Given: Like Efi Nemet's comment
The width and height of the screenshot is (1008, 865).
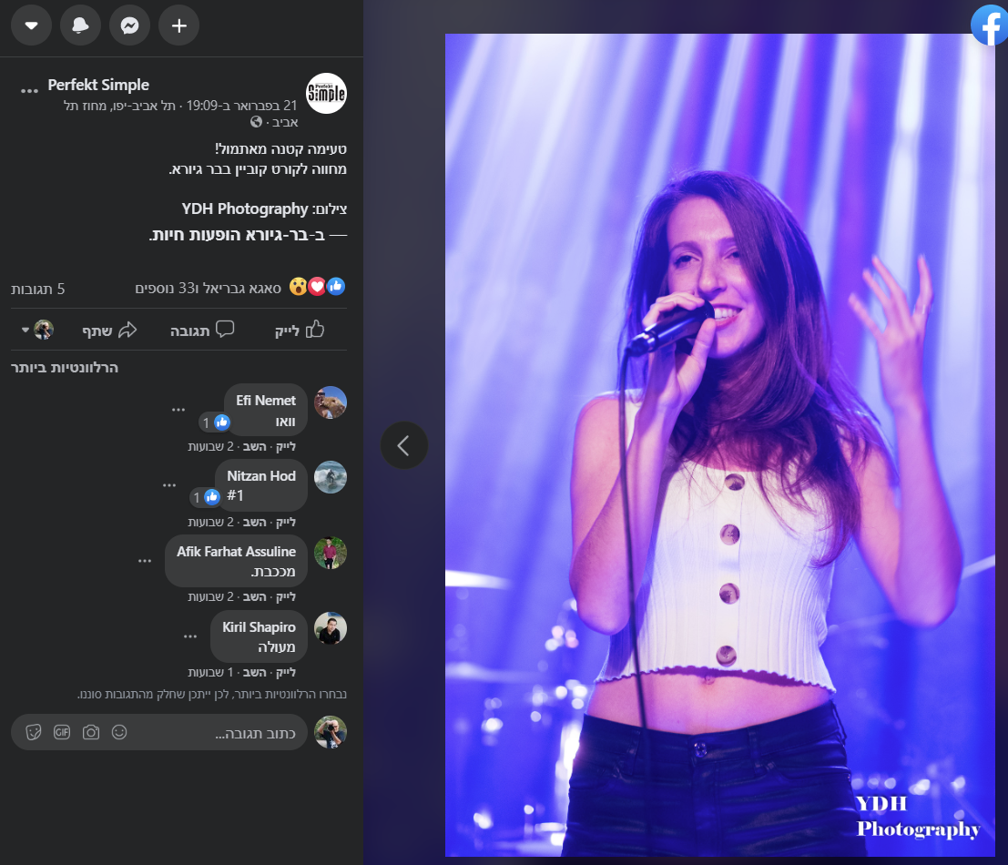Looking at the screenshot, I should tap(285, 447).
